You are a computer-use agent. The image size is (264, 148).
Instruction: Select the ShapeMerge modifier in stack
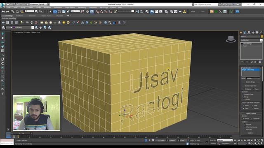[247, 44]
